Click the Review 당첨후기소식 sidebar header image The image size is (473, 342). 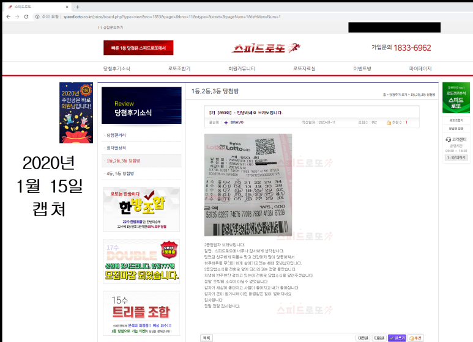(x=141, y=106)
